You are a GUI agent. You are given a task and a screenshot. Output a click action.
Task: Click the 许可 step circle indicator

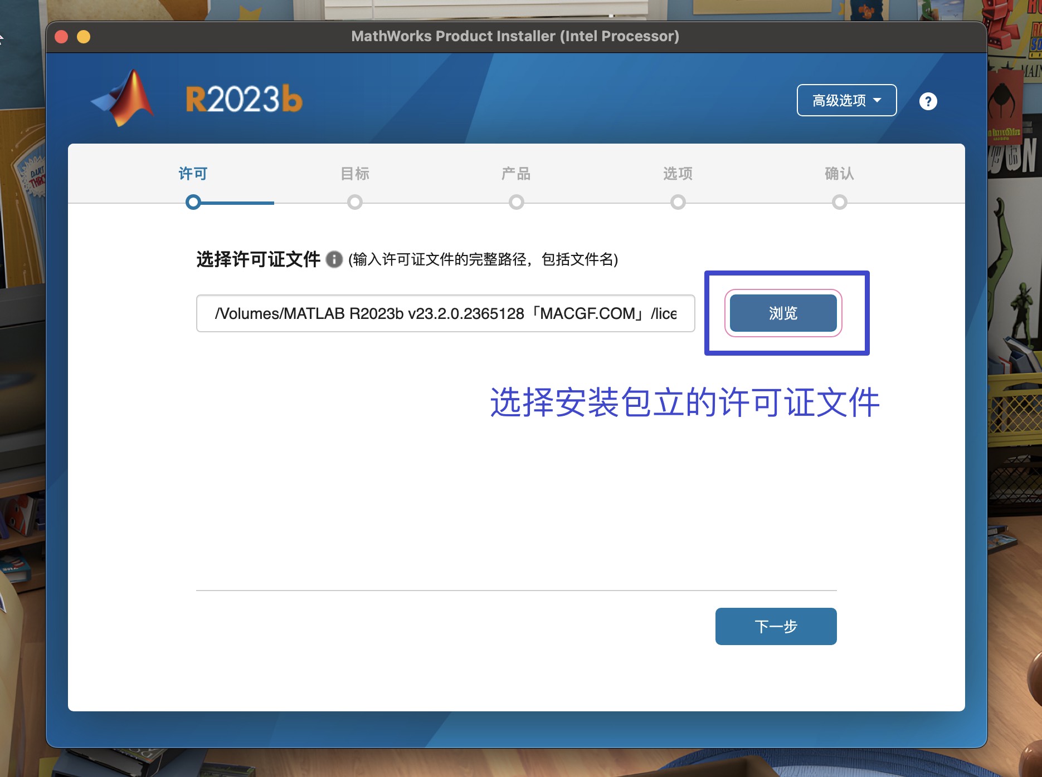(192, 202)
